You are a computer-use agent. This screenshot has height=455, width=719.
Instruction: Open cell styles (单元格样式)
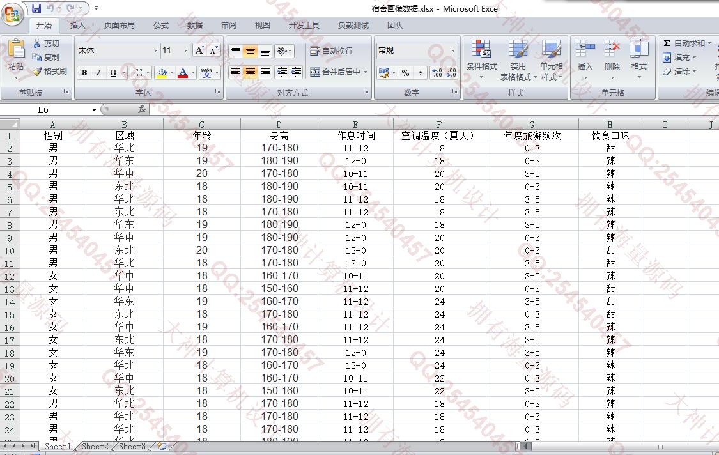[551, 59]
